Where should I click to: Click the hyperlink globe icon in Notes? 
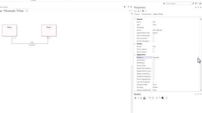(x=163, y=98)
